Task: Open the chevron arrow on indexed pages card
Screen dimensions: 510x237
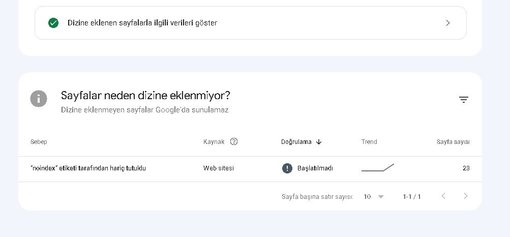Action: point(448,23)
